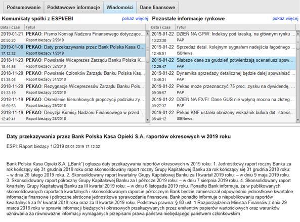This screenshot has height=222, width=300.
Task: Open the Dane finansowe tab
Action: tap(157, 7)
